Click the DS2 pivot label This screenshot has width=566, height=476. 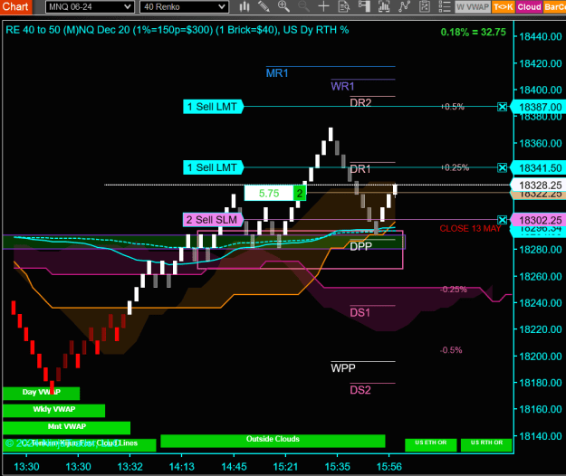(x=360, y=390)
